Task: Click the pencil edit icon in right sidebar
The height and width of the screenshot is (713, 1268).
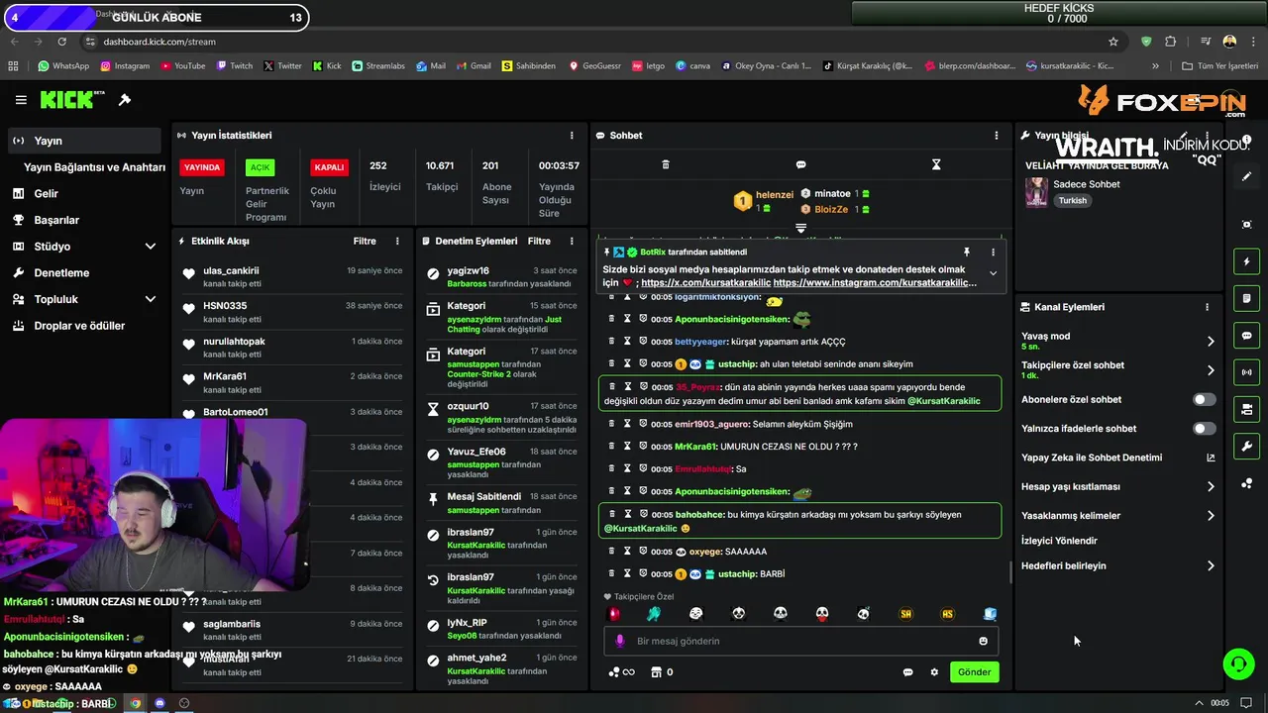Action: pos(1247,176)
